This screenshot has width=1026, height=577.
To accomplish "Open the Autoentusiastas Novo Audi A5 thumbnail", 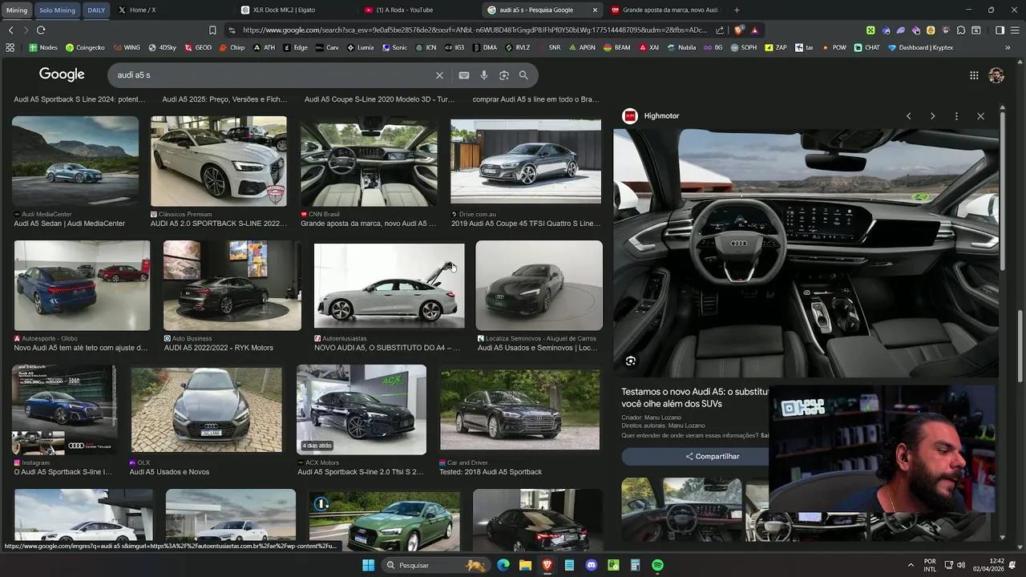I will point(389,285).
